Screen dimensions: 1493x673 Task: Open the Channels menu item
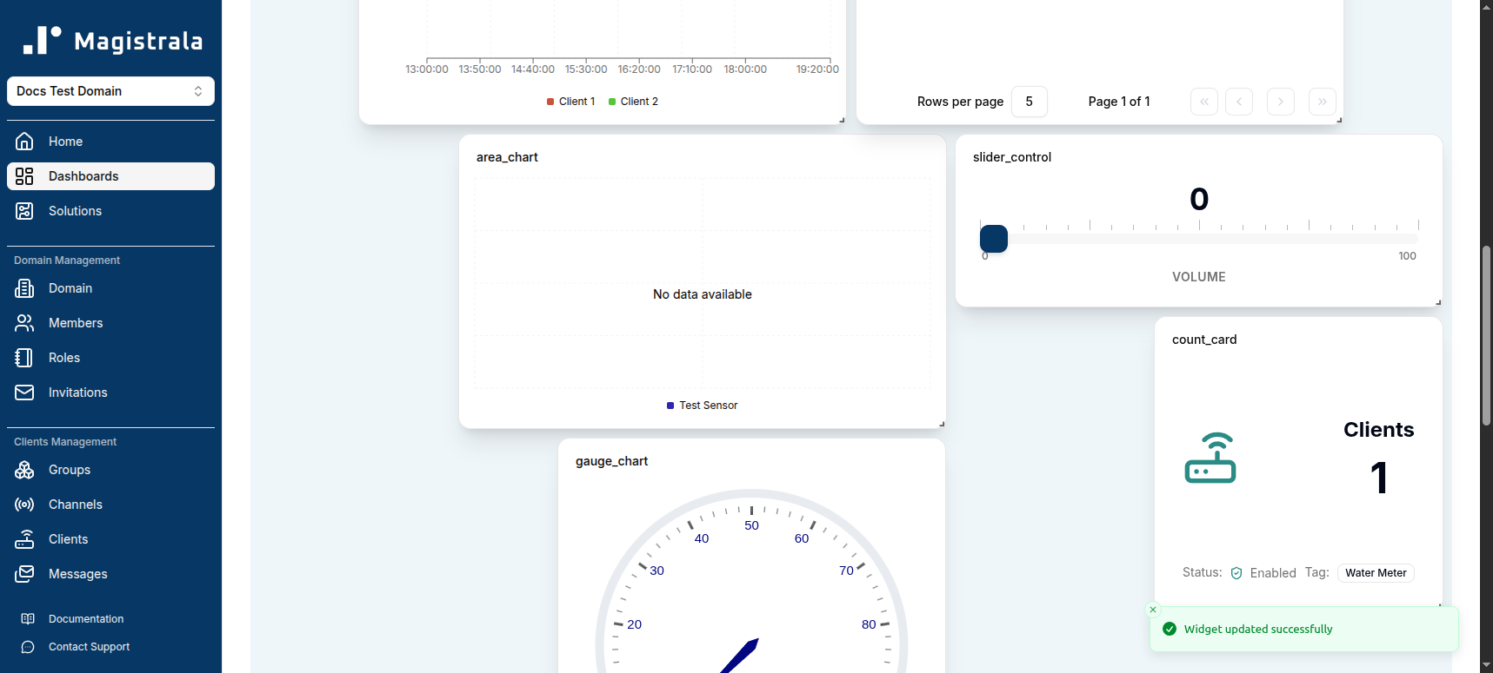pos(110,505)
